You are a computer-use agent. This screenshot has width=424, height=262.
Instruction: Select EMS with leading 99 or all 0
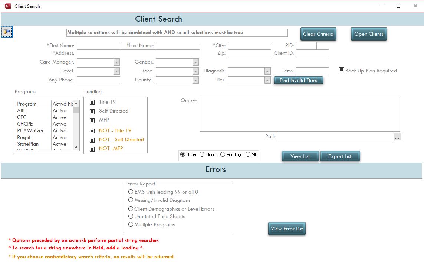point(131,191)
